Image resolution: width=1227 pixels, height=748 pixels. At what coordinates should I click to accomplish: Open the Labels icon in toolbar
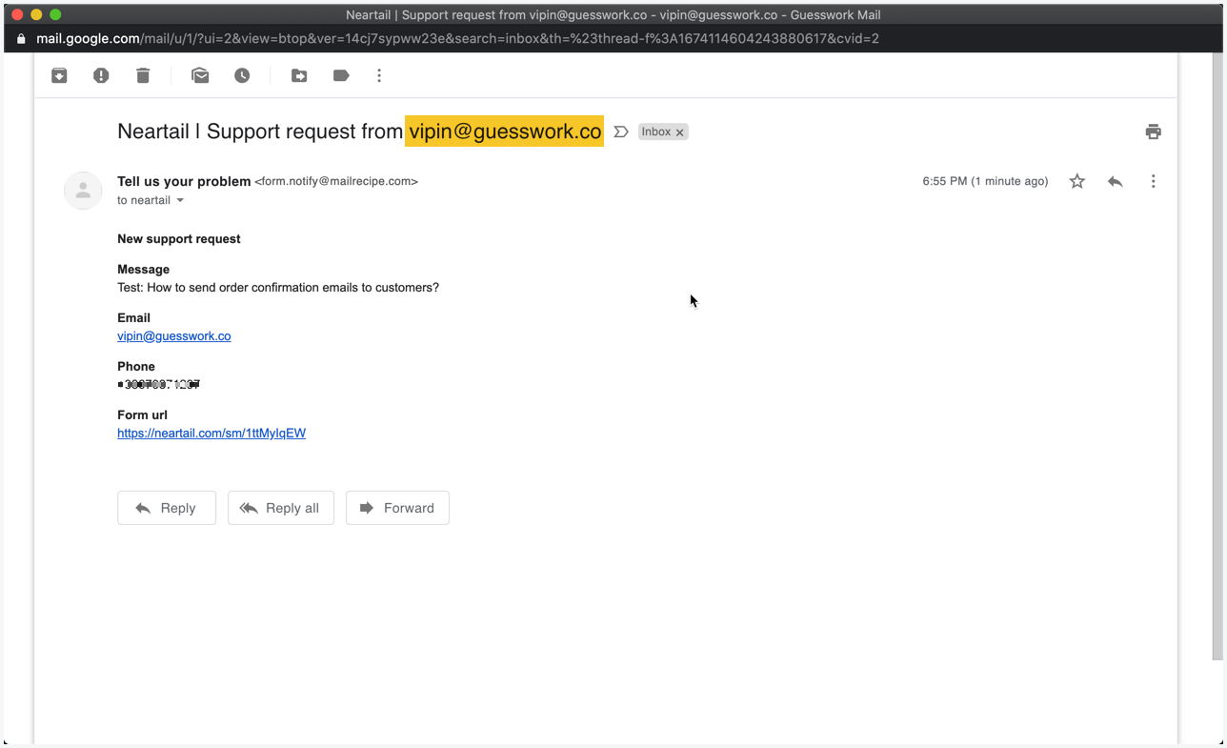tap(341, 75)
